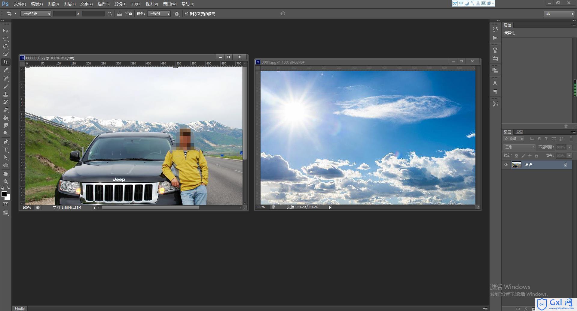Select the Move tool

click(x=6, y=31)
